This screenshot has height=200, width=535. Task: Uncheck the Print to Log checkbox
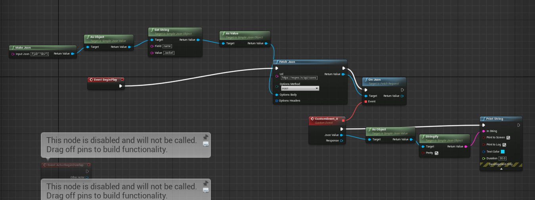click(x=504, y=145)
